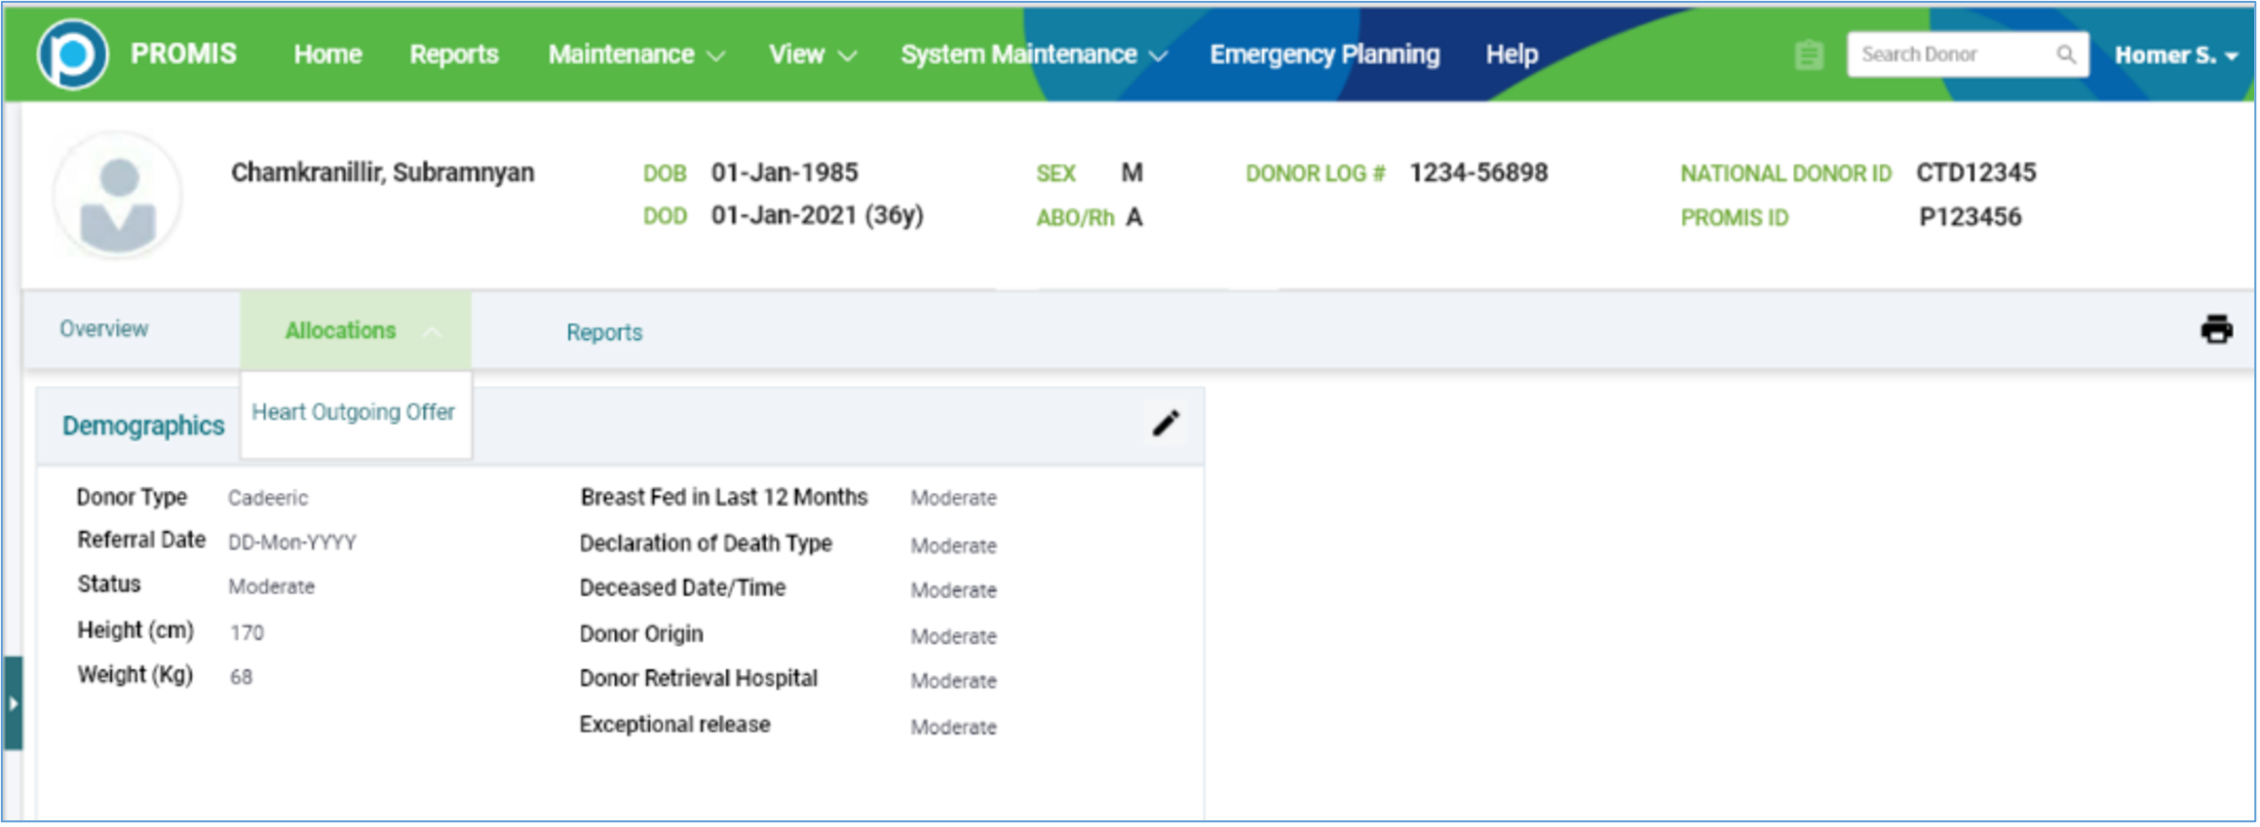Open Reports in the top navigation
Image resolution: width=2260 pixels, height=827 pixels.
click(454, 55)
